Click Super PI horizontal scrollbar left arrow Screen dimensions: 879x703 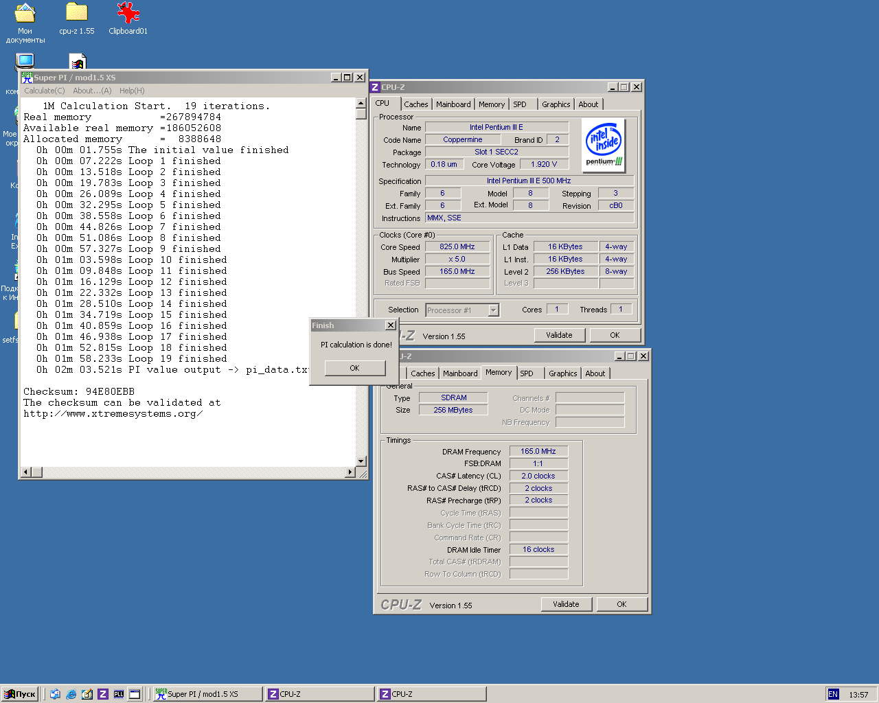[x=26, y=472]
